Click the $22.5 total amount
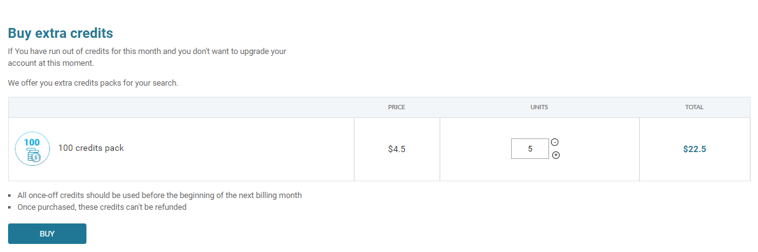Viewport: 758px width, 252px height. pyautogui.click(x=695, y=149)
